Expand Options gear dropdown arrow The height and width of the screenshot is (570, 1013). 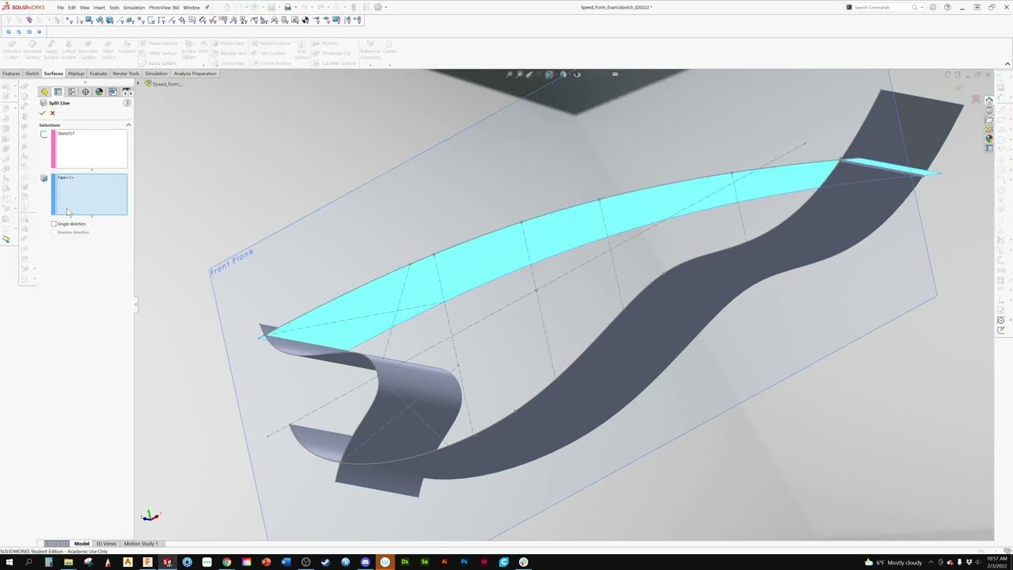385,7
